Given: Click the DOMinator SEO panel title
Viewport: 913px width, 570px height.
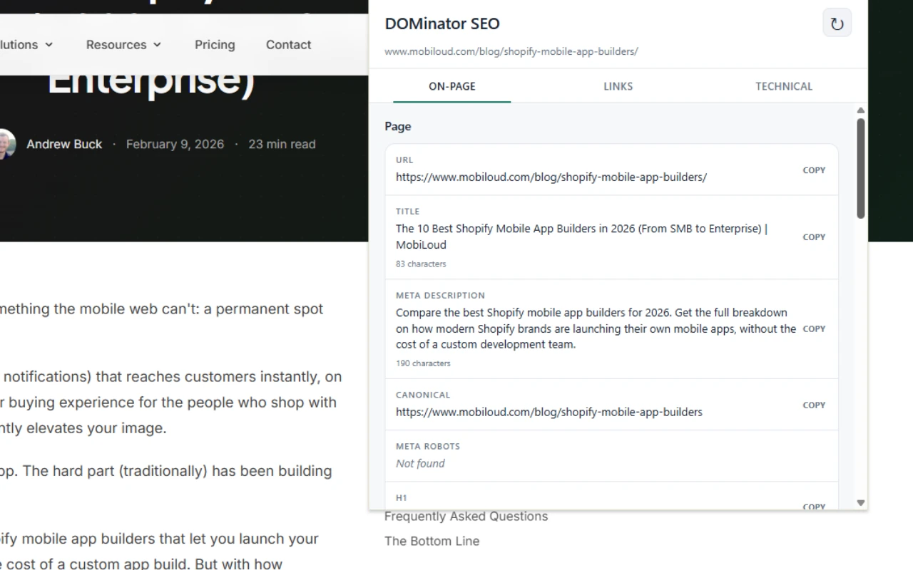Looking at the screenshot, I should tap(442, 24).
